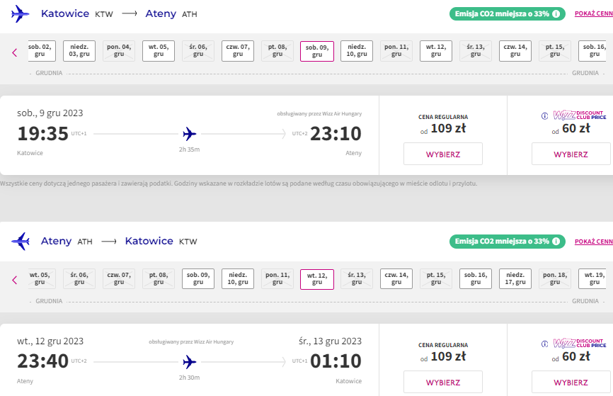The image size is (613, 396).
Task: Choose Discount Club 60 zł outbound fare
Action: pos(571,154)
